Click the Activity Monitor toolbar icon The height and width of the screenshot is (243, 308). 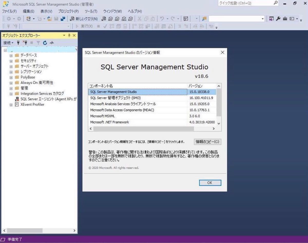point(186,19)
